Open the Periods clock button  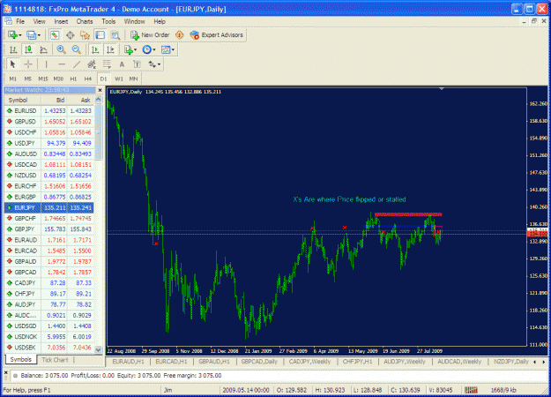[x=147, y=49]
